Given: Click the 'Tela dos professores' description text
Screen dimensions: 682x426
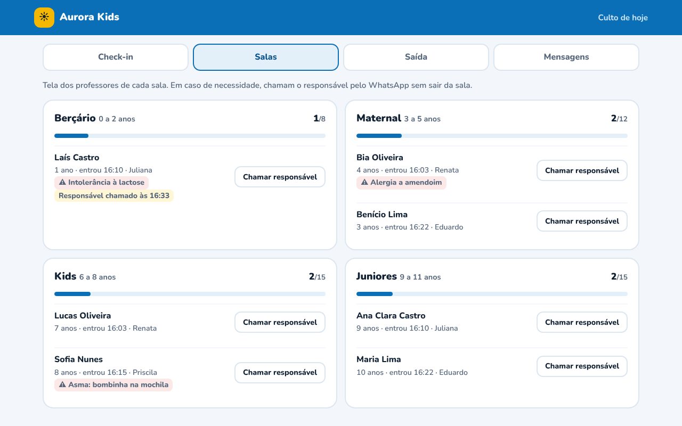Looking at the screenshot, I should [x=257, y=85].
